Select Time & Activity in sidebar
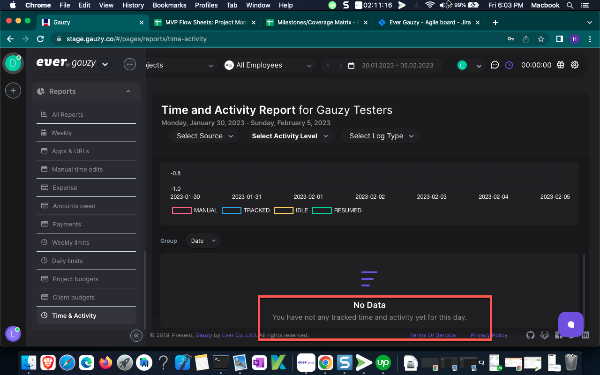The image size is (600, 375). [x=86, y=315]
